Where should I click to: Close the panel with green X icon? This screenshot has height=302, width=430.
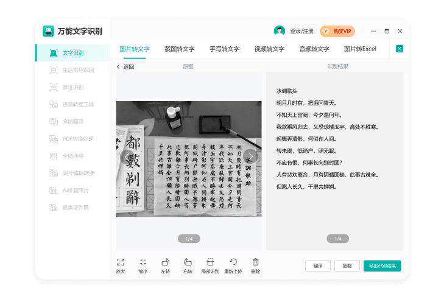pos(400,49)
